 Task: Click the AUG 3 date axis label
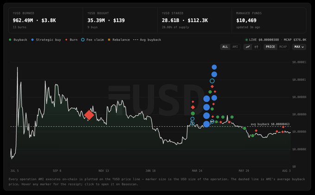click(286, 171)
